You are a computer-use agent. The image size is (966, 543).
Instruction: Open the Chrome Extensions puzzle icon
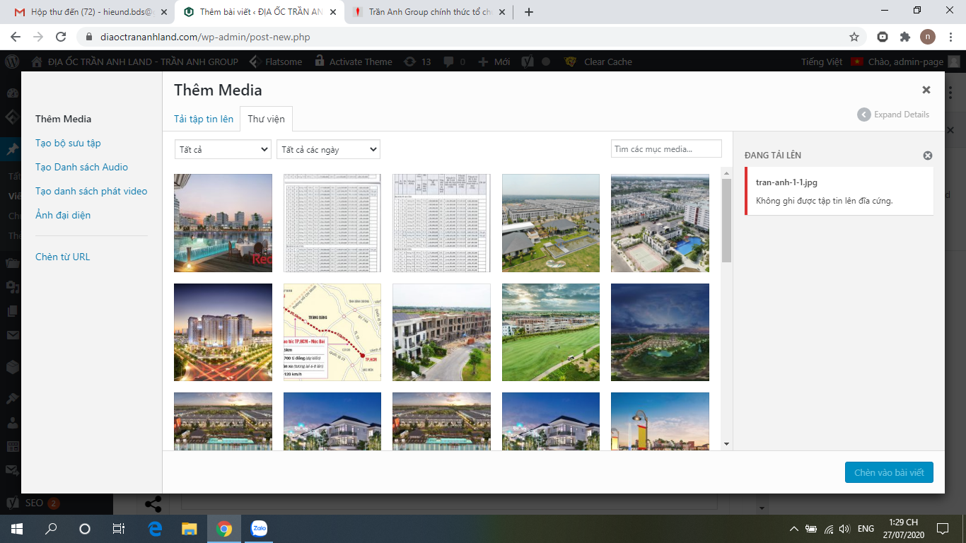click(905, 37)
